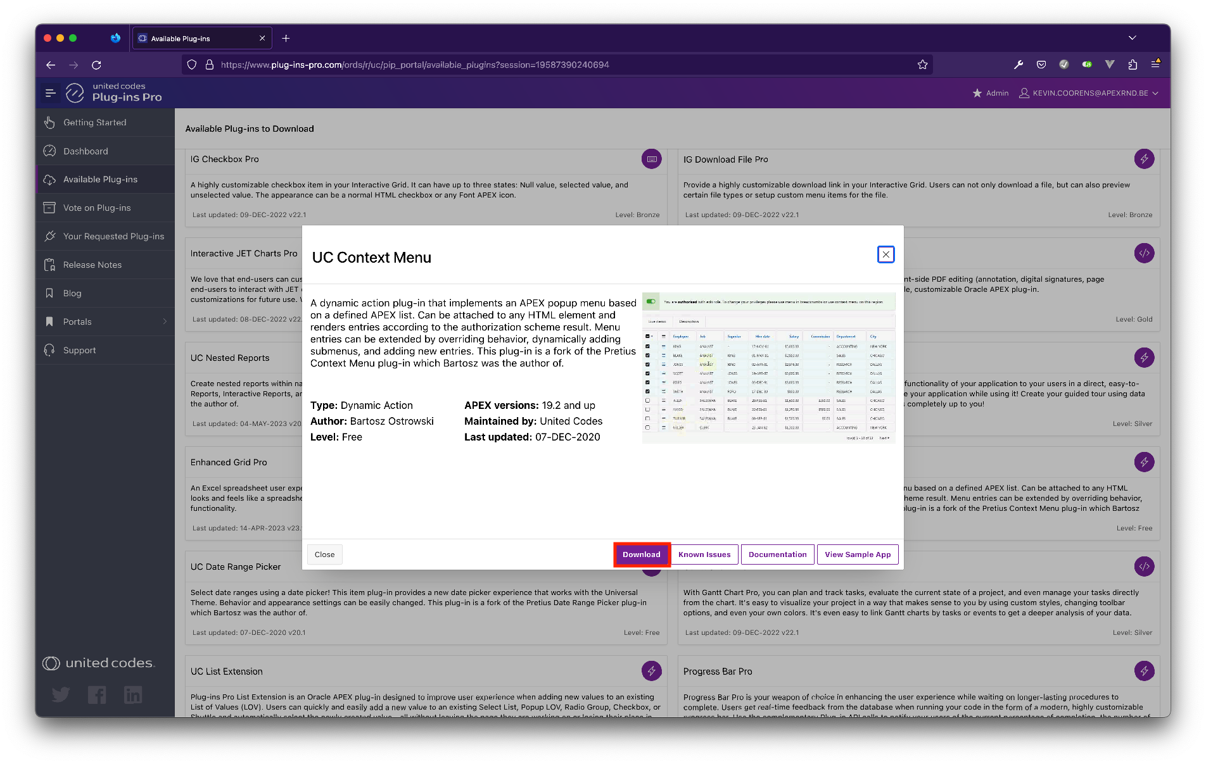Reload the page with the refresh icon

pyautogui.click(x=96, y=65)
